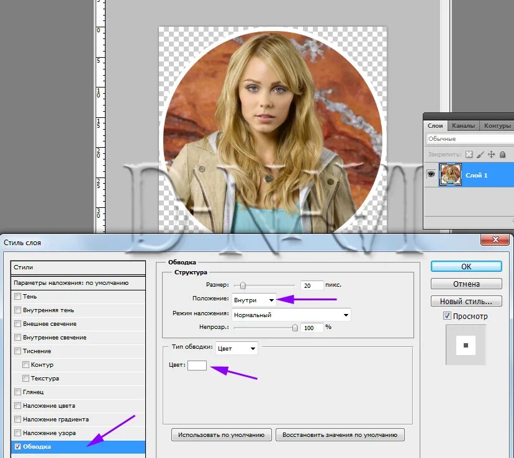The image size is (514, 458).
Task: Enable the Наложение узора checkbox
Action: click(x=18, y=433)
